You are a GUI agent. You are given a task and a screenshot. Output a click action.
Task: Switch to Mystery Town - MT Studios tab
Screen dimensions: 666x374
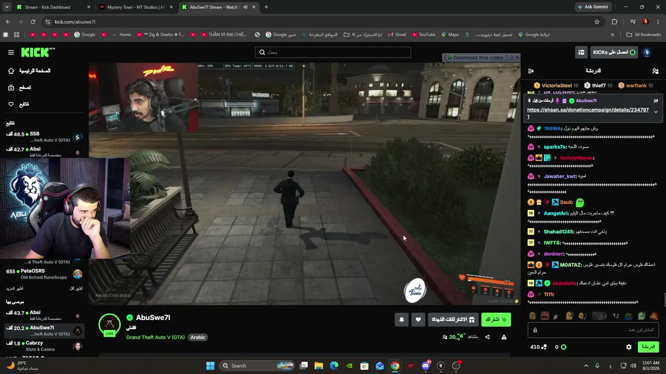(135, 7)
